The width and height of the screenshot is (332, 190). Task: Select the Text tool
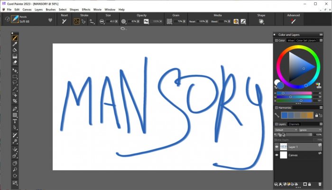(x=15, y=121)
